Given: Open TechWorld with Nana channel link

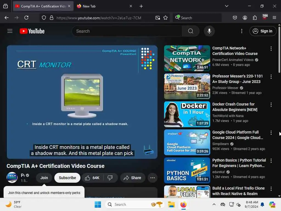Looking at the screenshot, I should pos(228,116).
